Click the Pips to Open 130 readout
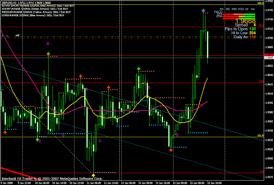 click(240, 29)
